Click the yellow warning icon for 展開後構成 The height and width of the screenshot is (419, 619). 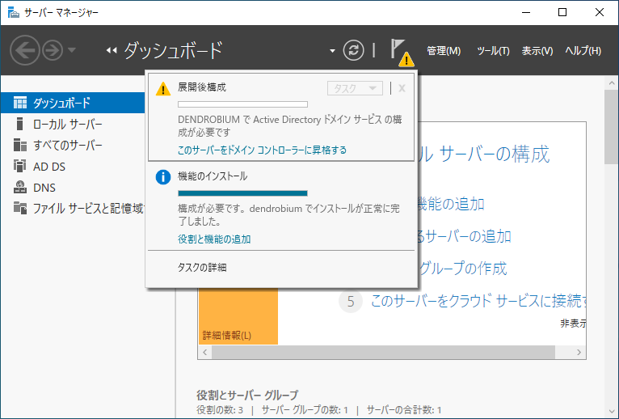click(x=163, y=88)
